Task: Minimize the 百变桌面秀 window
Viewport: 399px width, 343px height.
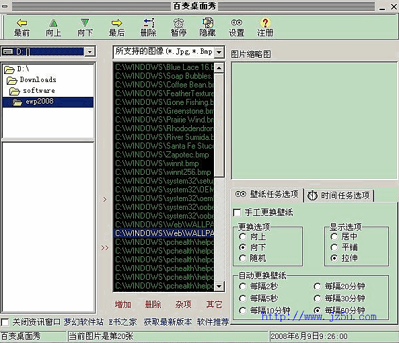Action: (x=382, y=7)
